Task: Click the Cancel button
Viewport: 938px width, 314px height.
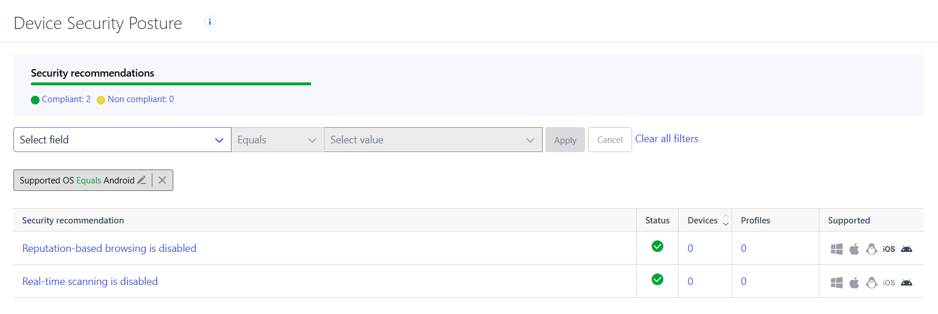Action: (610, 140)
